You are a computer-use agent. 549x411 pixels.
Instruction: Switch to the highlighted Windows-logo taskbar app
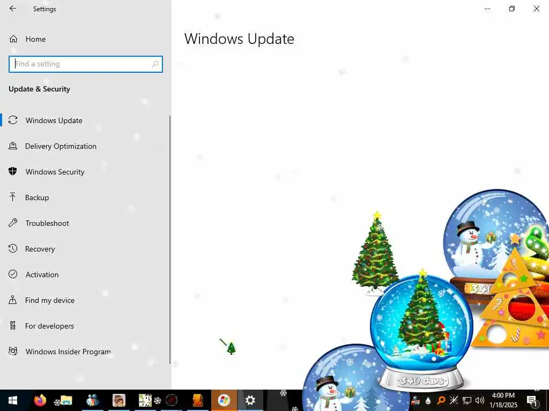coord(224,400)
